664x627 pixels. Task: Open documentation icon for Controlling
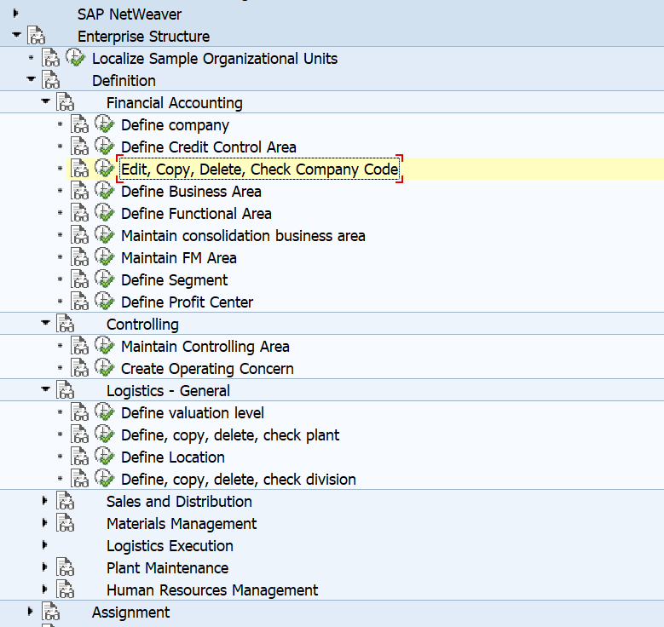tap(66, 324)
